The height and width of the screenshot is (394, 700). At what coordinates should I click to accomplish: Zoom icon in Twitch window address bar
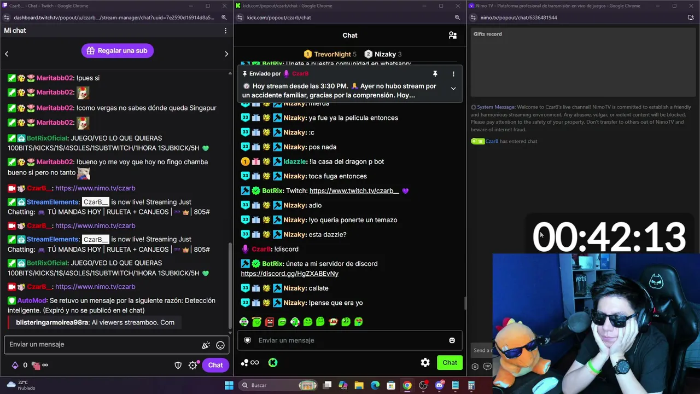click(224, 18)
